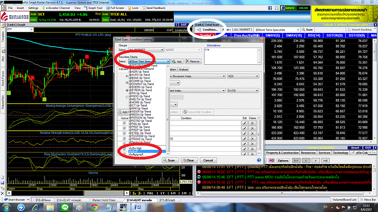This screenshot has width=378, height=212.
Task: Open Movement Index indicator dropdown
Action: point(197,76)
